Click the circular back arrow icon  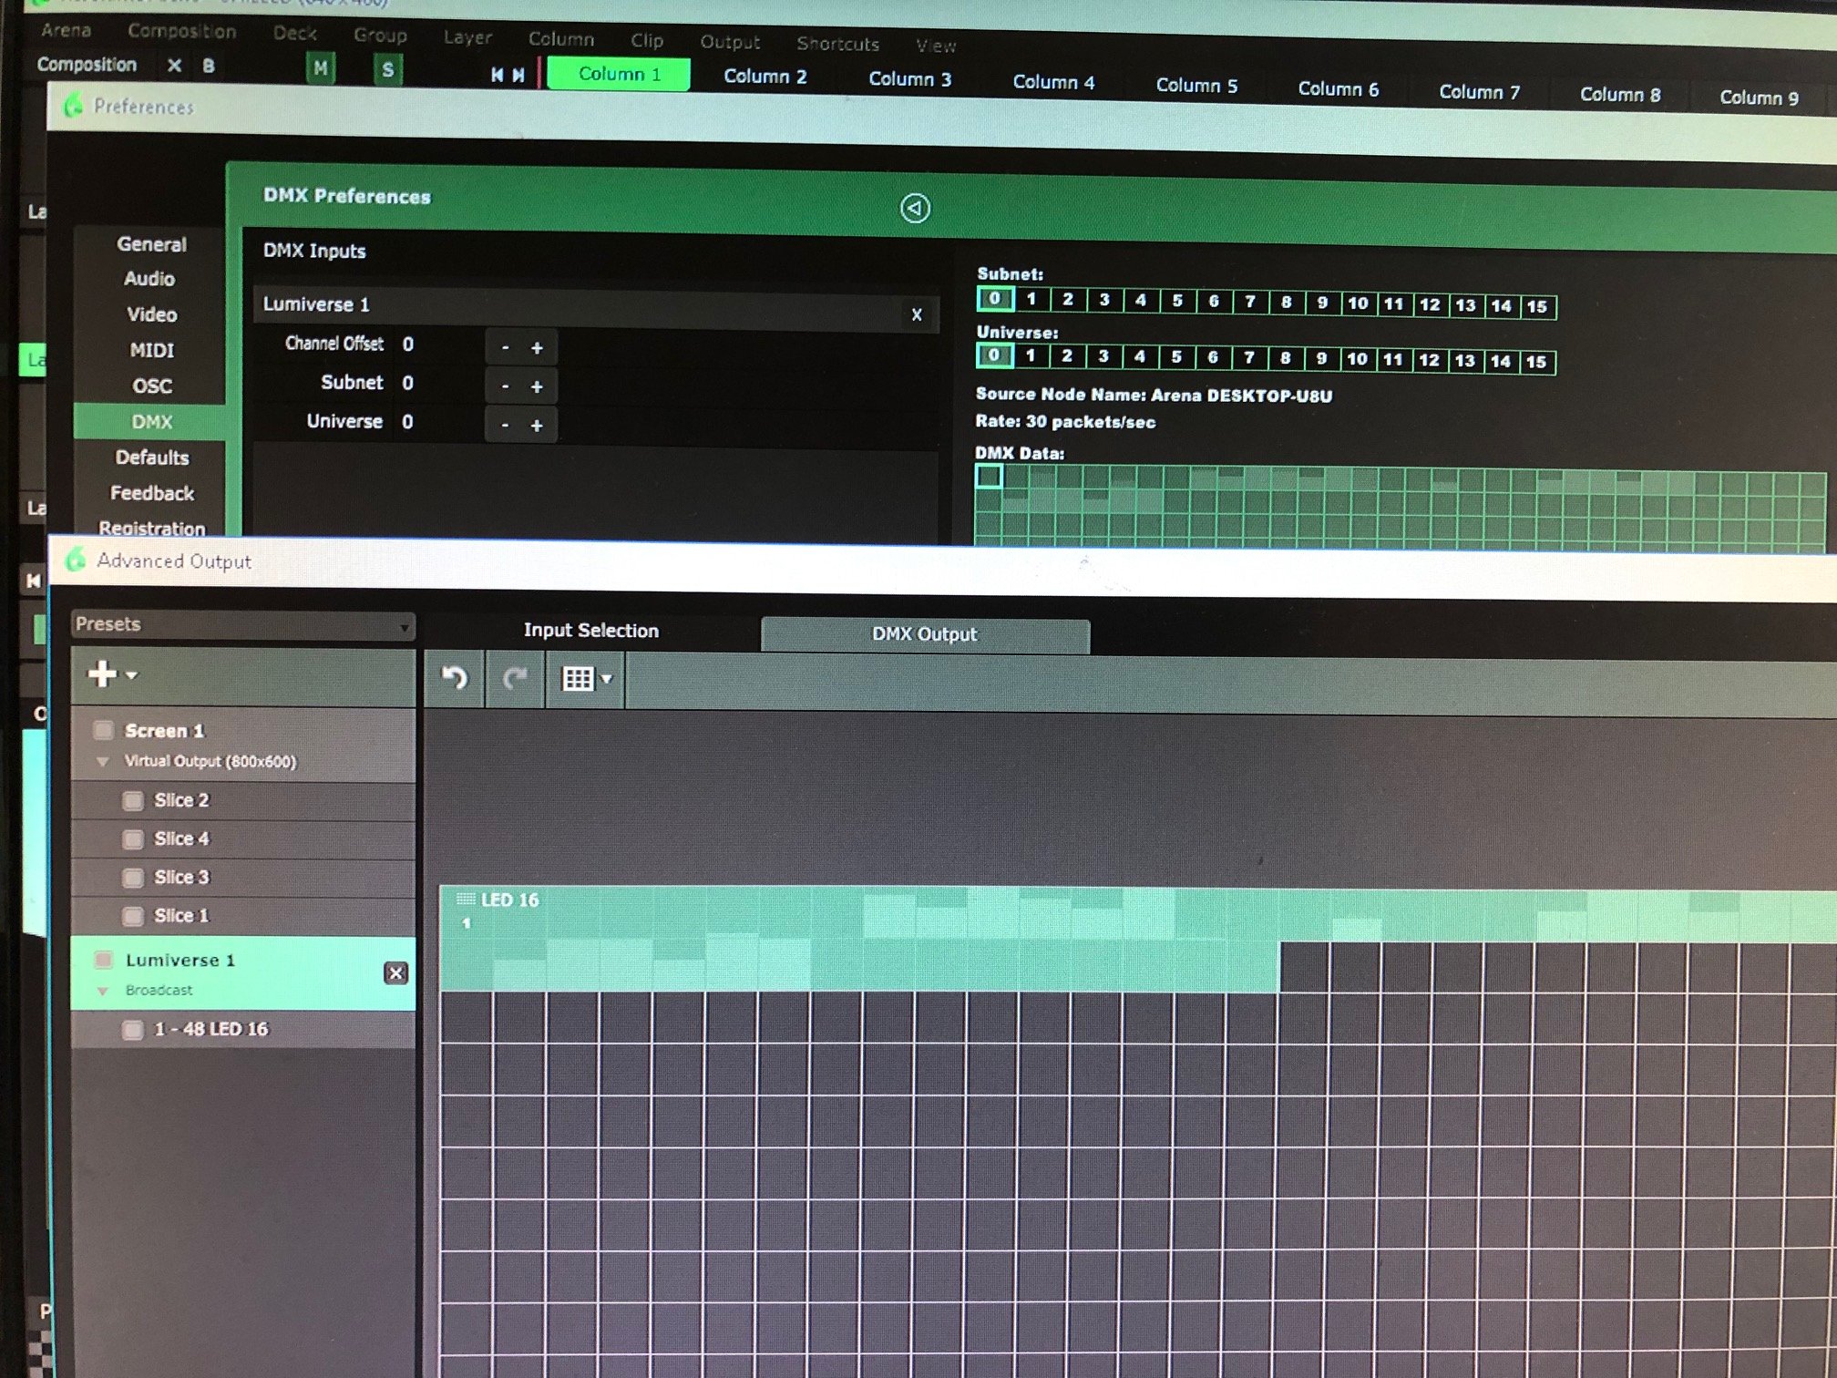click(915, 209)
